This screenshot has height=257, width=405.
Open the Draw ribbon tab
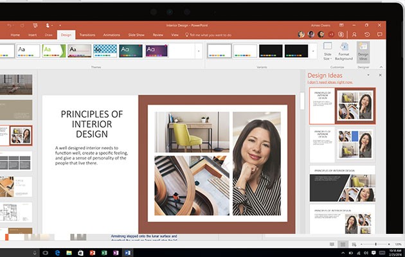pos(49,35)
